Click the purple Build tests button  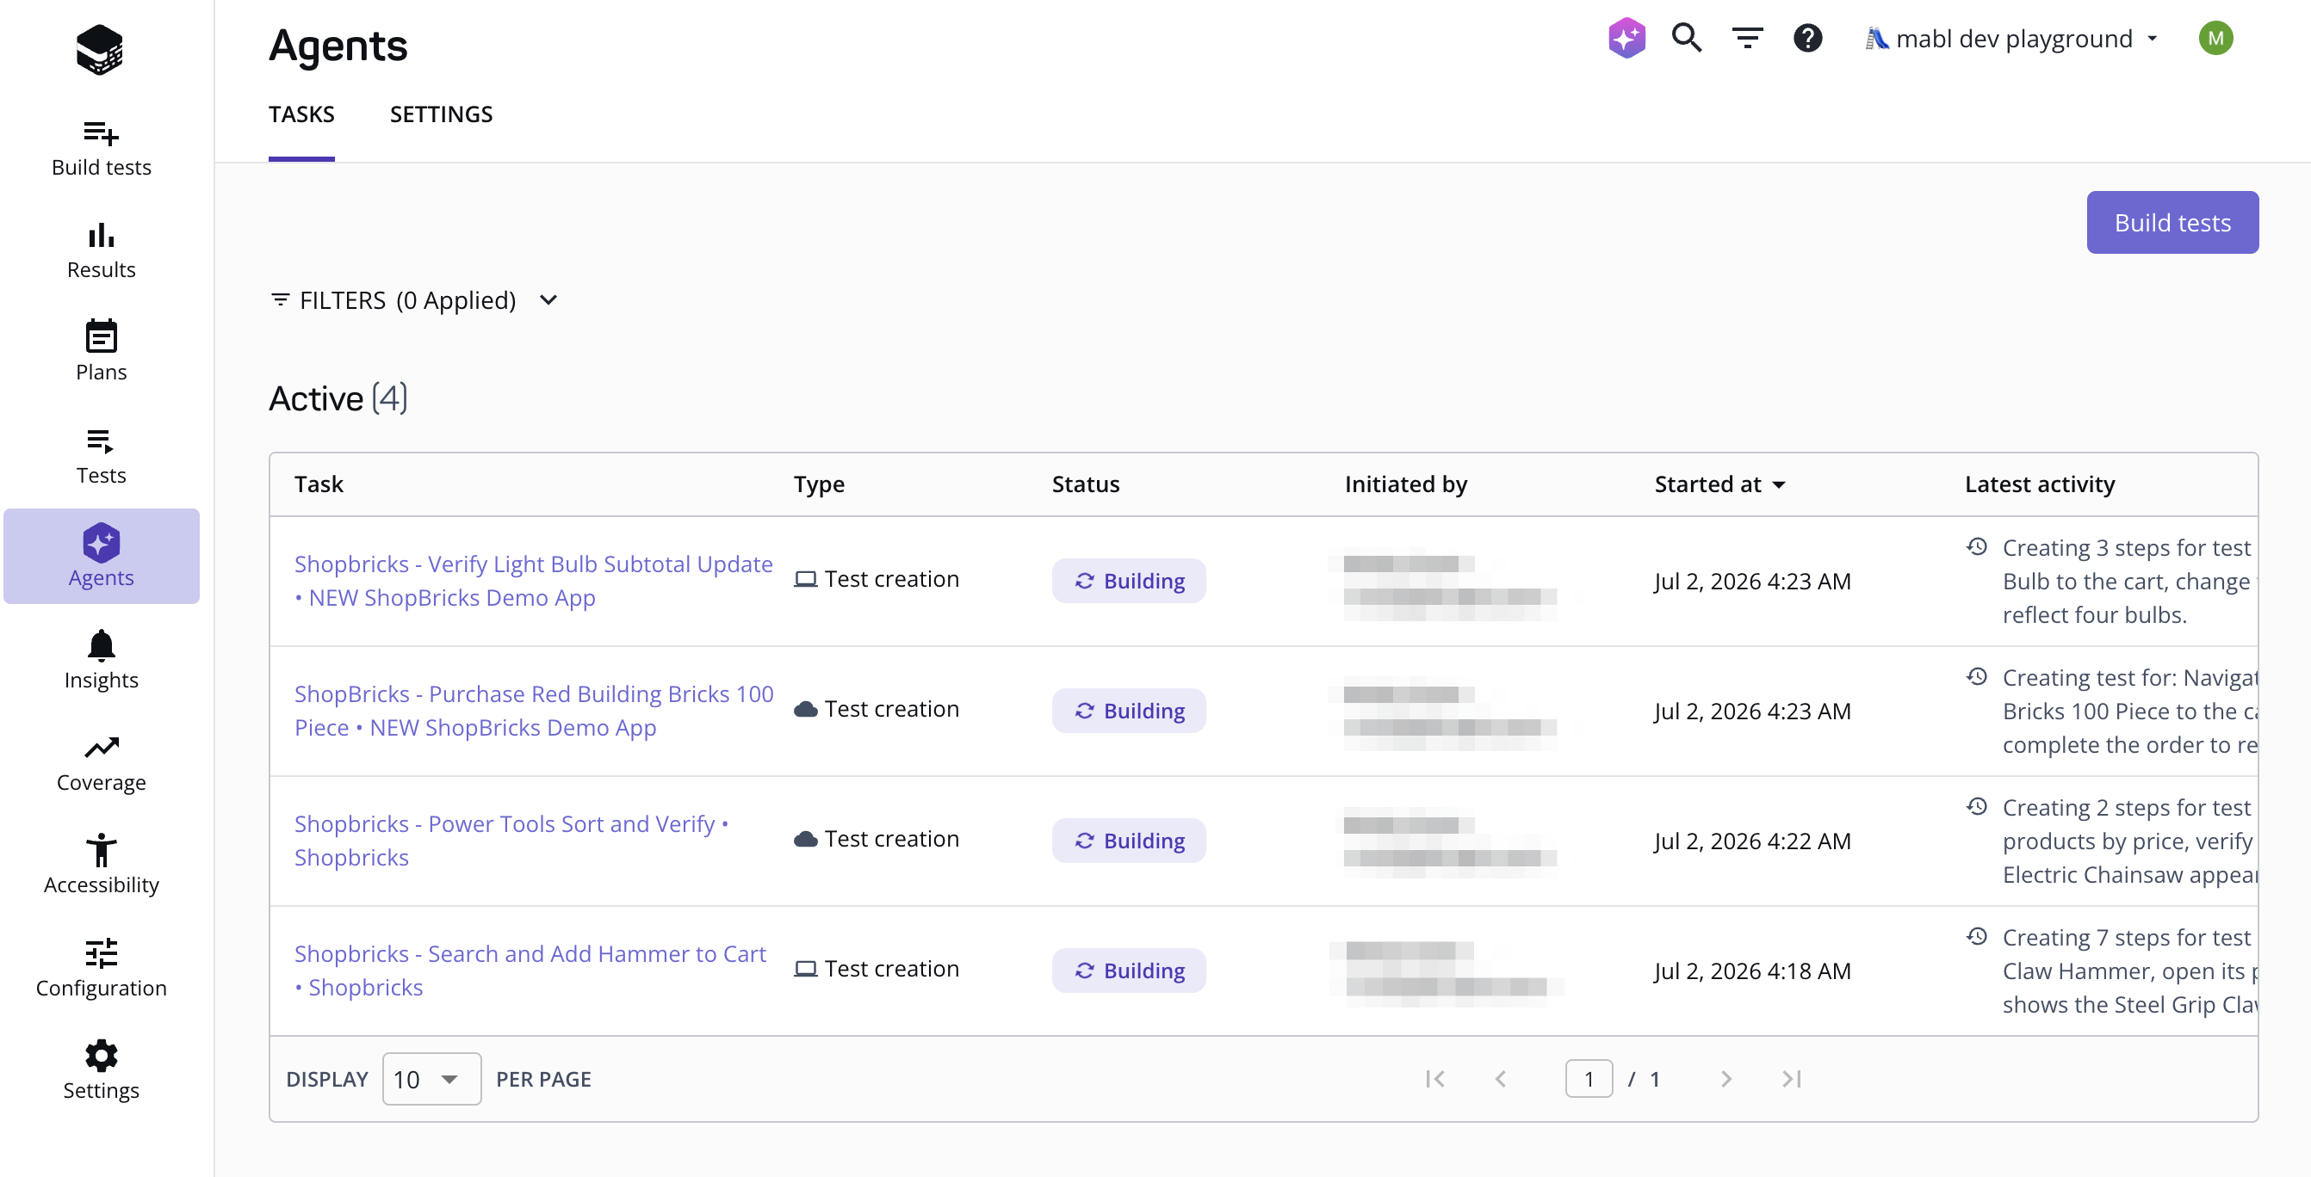2172,222
